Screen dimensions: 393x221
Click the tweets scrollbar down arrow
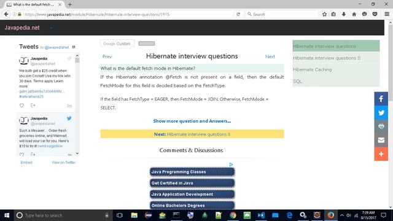[77, 153]
